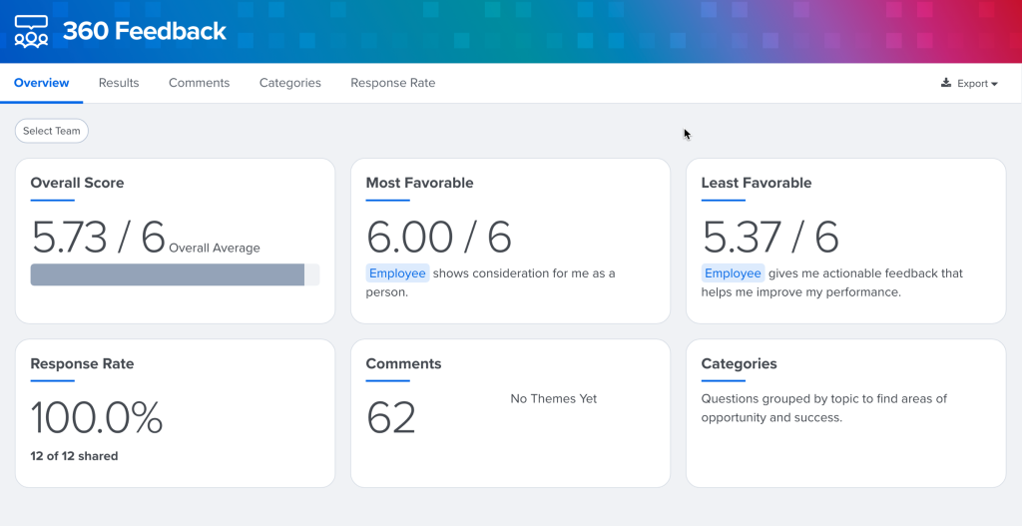Open the Categories card heading

(x=739, y=364)
